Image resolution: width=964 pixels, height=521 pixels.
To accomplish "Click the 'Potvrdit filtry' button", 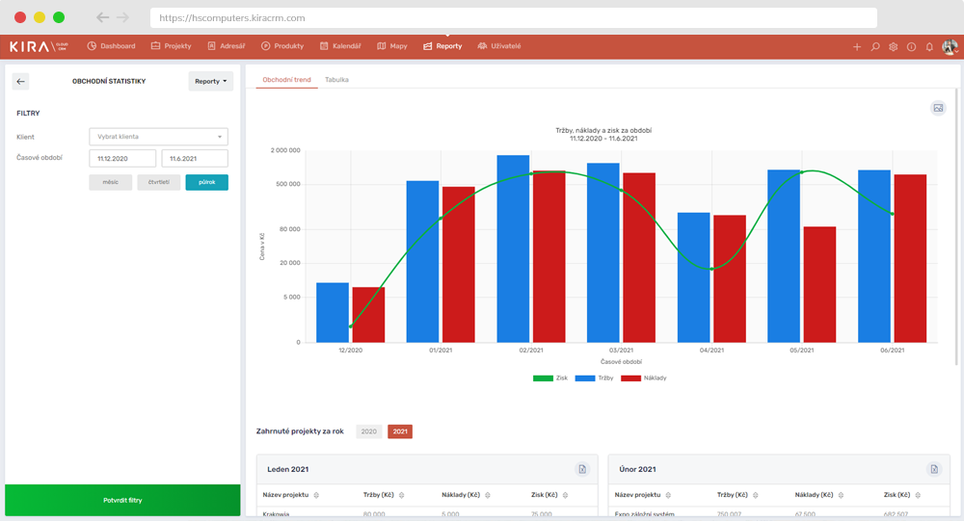I will point(122,501).
